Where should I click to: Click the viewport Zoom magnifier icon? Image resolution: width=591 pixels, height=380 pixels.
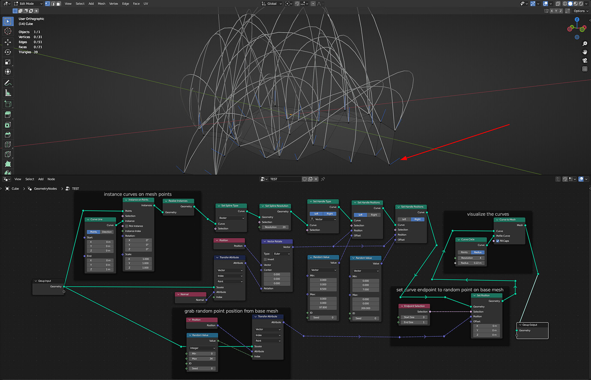pos(585,43)
